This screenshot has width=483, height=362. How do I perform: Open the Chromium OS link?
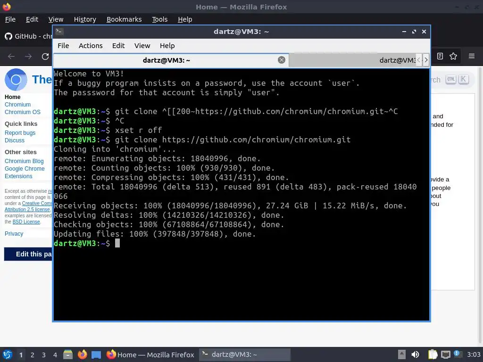[x=23, y=112]
